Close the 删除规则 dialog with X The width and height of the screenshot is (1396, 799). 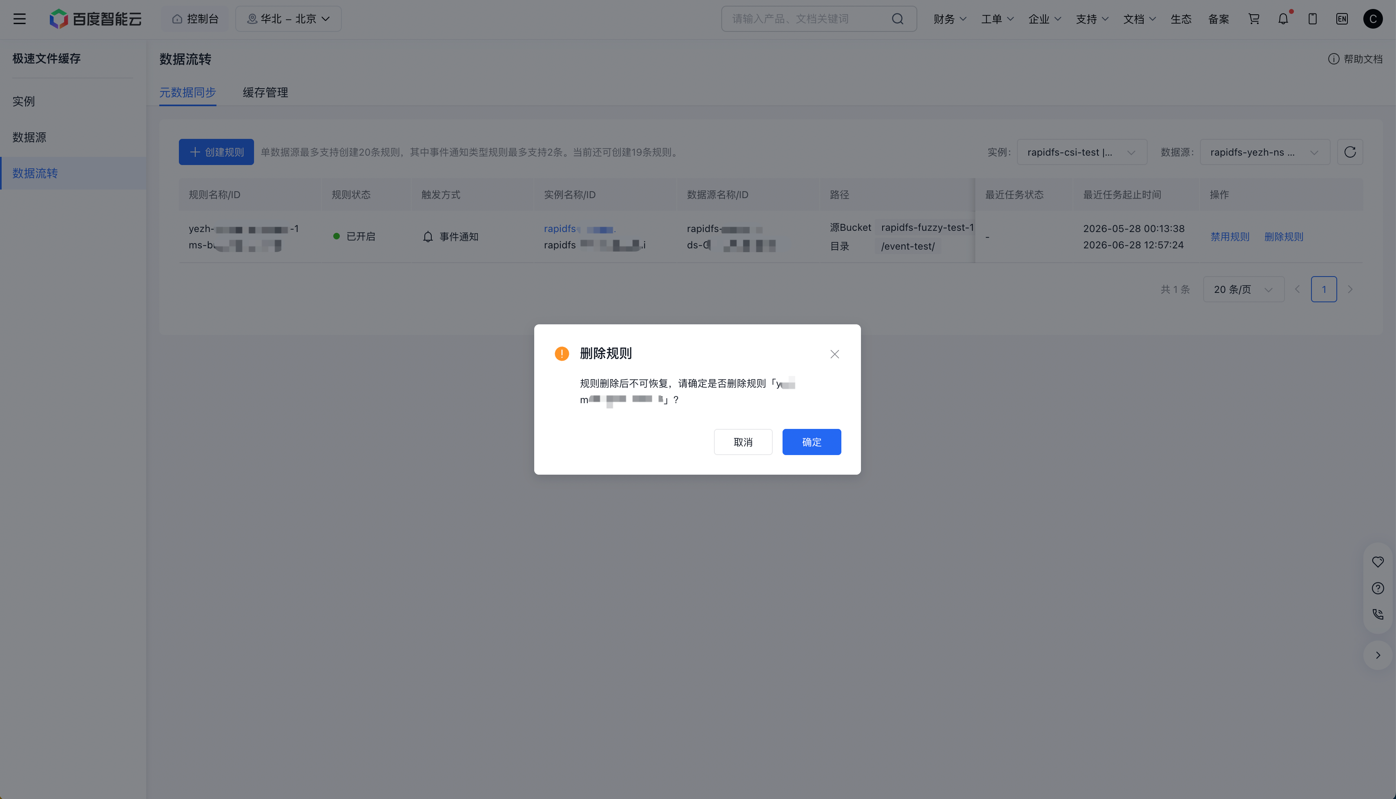[x=834, y=354]
